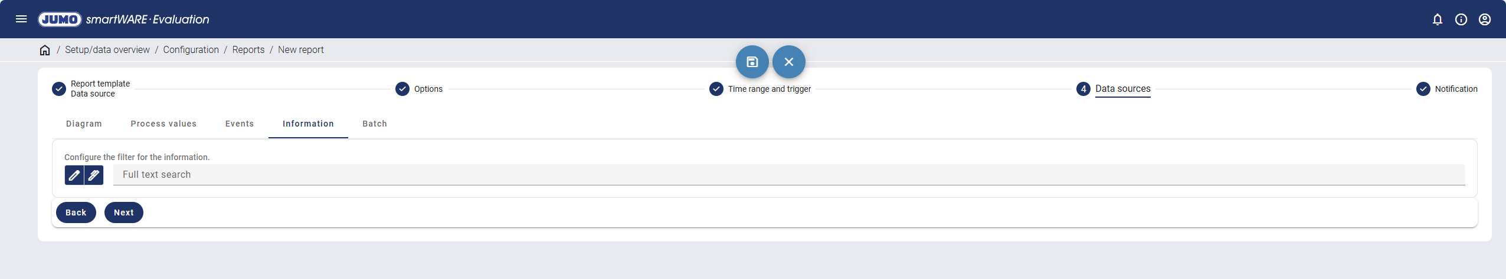This screenshot has height=279, width=1506.
Task: Click the notification bell icon
Action: [1438, 19]
